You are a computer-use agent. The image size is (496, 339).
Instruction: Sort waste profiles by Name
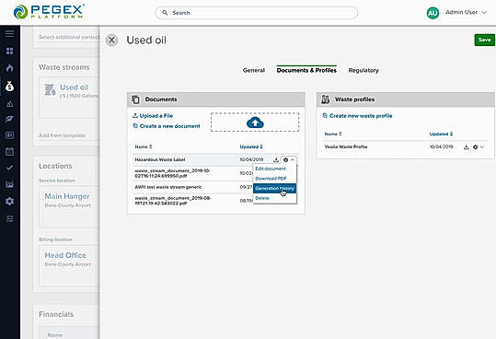[x=333, y=134]
